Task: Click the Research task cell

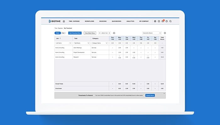Action: (x=82, y=57)
